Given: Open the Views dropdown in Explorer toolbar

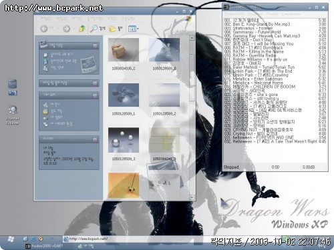Looking at the screenshot, I should (x=134, y=29).
